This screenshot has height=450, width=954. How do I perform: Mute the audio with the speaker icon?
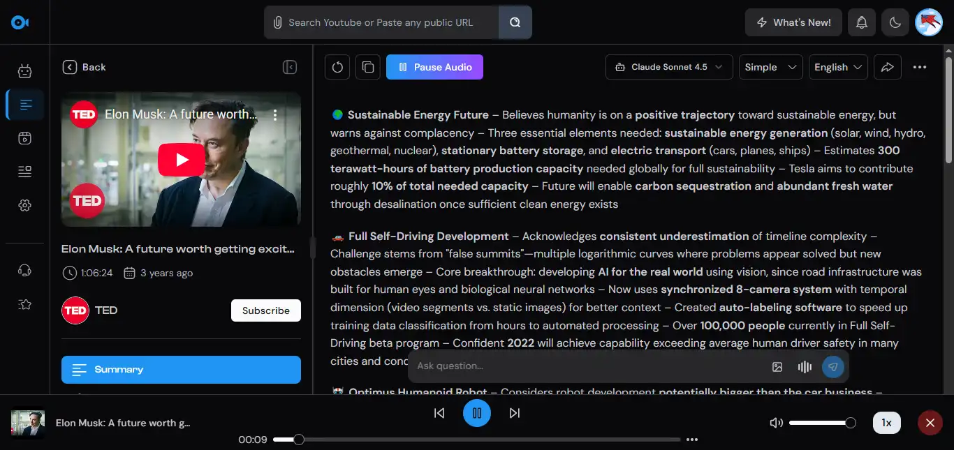pos(775,423)
